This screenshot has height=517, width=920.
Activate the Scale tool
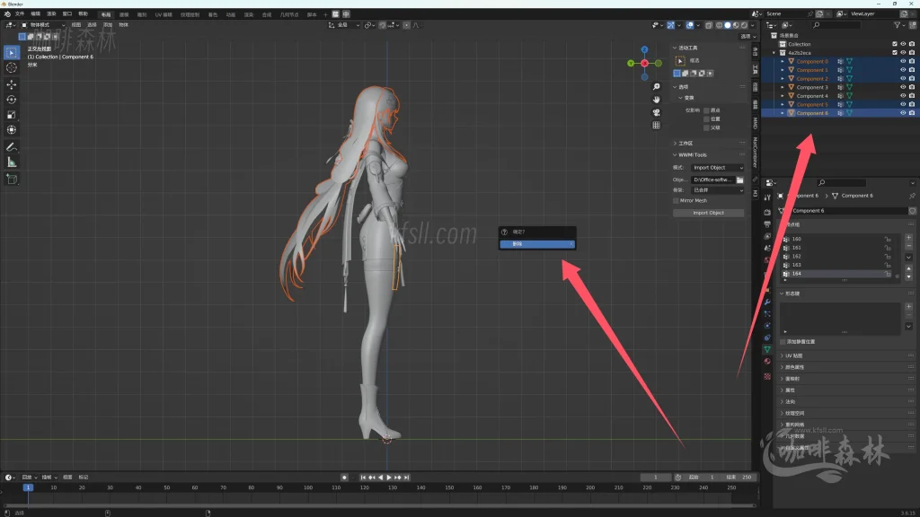(11, 115)
